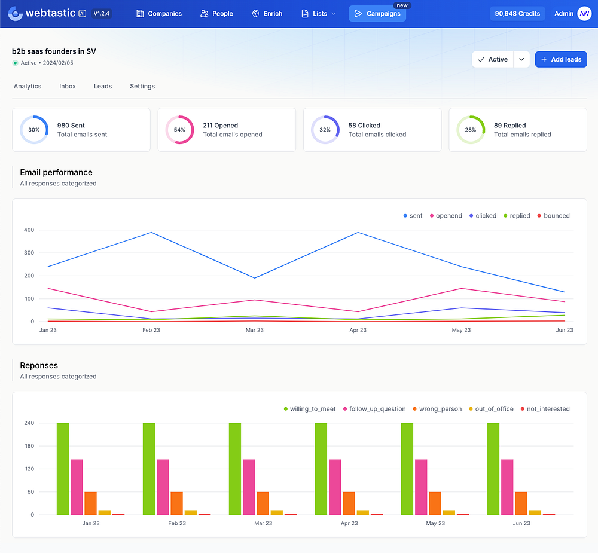Switch to the Leads tab
The image size is (598, 553).
(103, 87)
